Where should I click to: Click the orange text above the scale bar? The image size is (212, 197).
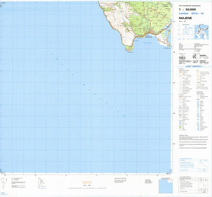coord(86,183)
